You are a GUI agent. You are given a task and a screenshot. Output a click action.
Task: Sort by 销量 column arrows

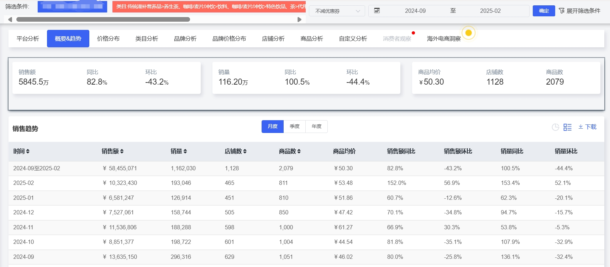coord(185,151)
